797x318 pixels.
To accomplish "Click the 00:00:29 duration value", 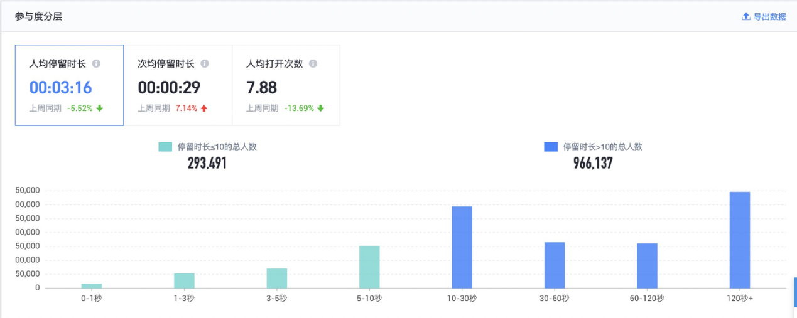I will pyautogui.click(x=169, y=87).
